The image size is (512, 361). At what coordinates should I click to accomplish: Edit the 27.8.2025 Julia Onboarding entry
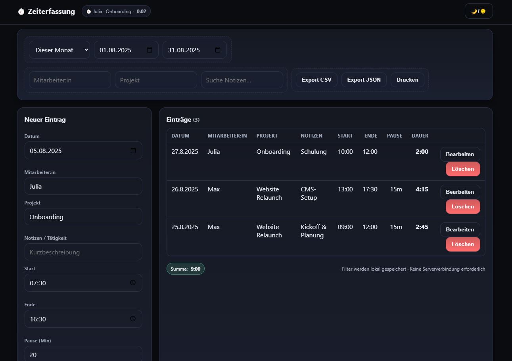click(x=460, y=154)
